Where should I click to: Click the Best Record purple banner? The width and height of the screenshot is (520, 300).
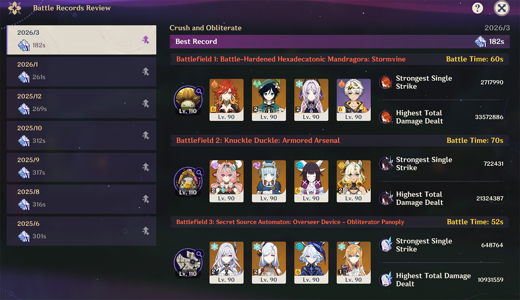(340, 42)
